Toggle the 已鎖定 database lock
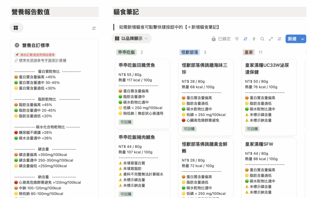Screen dimensions: 310x198 221,39
